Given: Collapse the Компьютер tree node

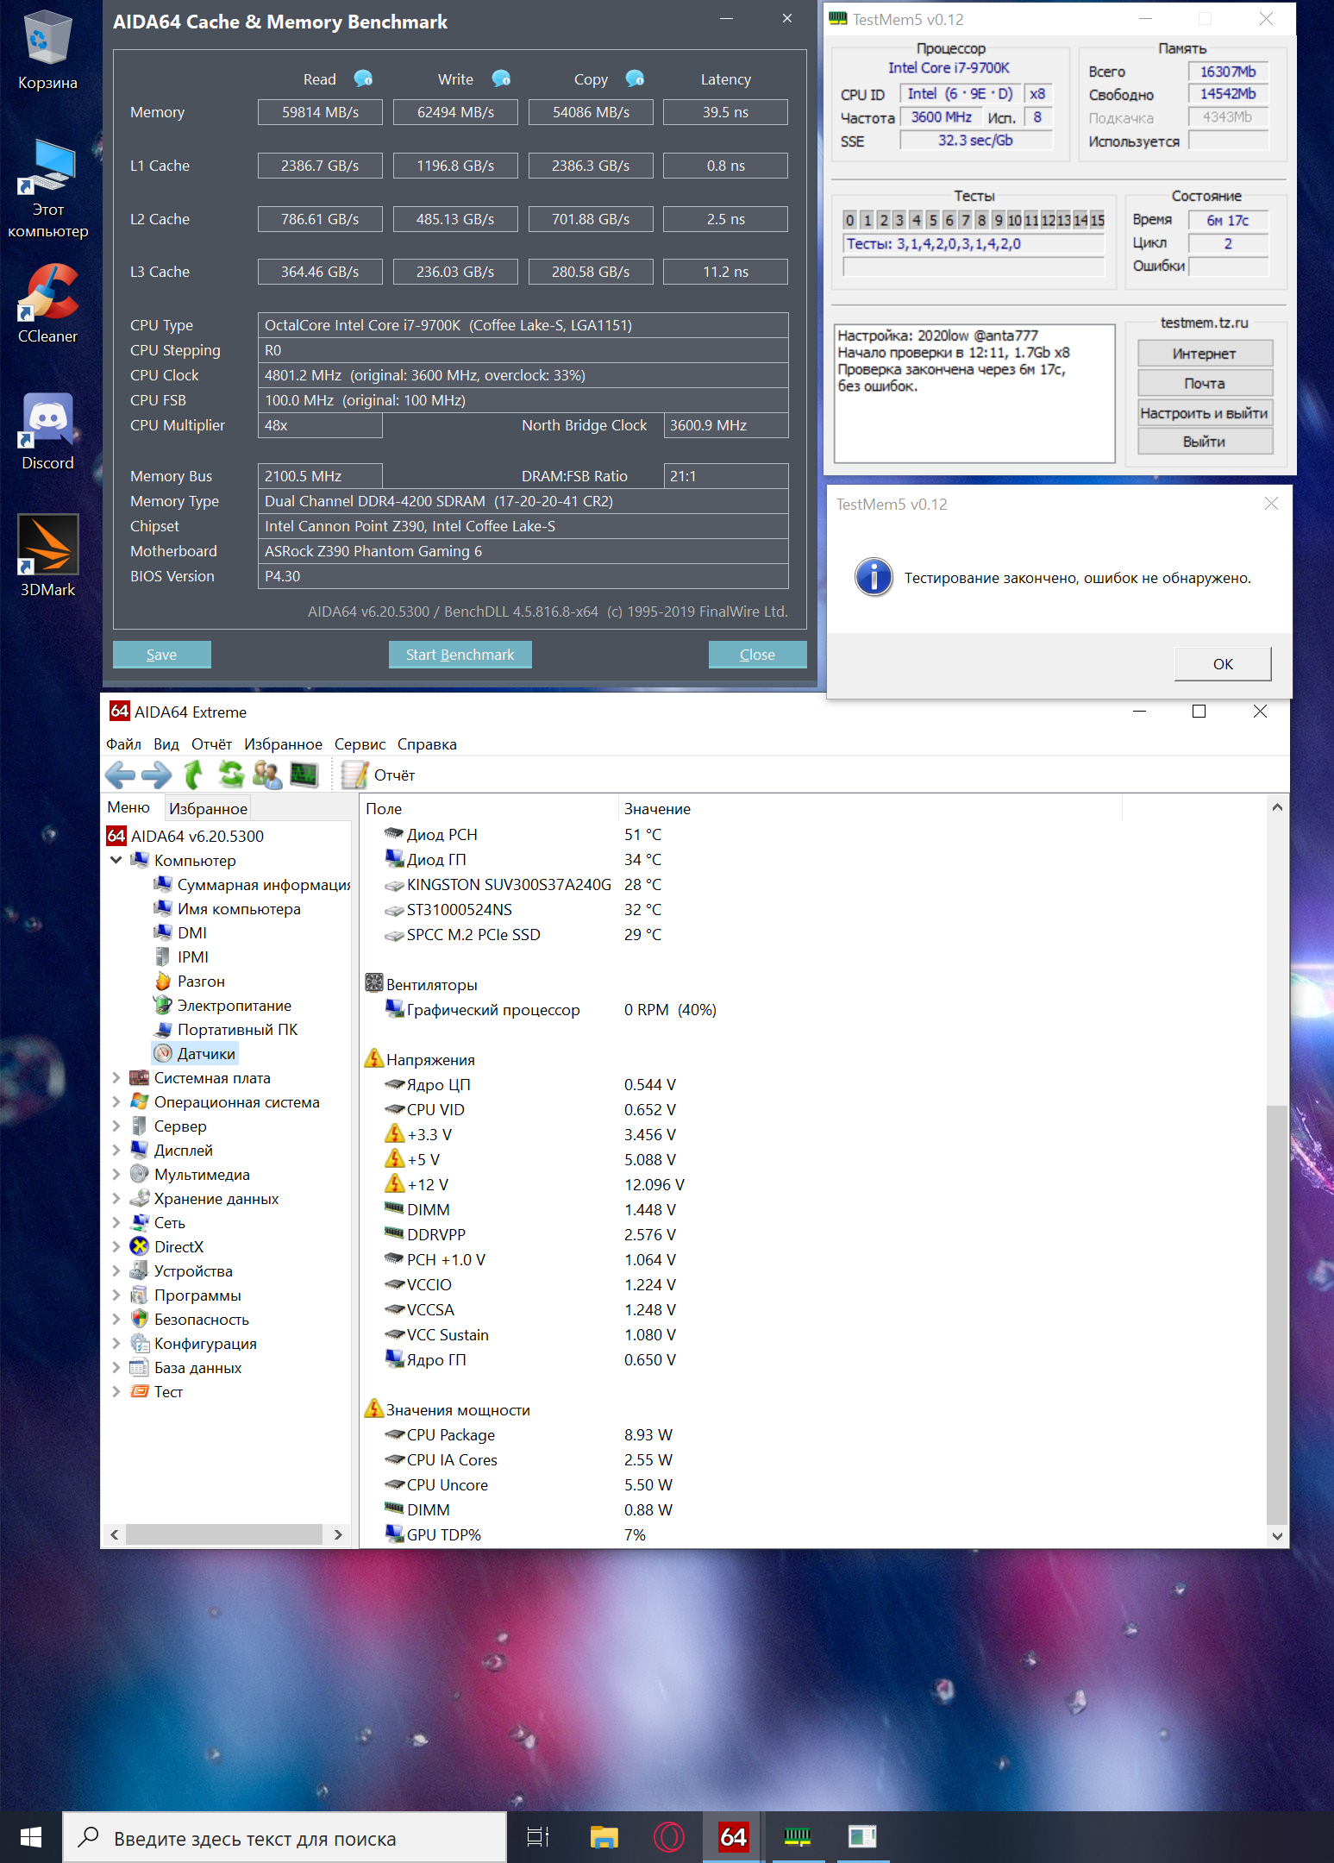Looking at the screenshot, I should (x=116, y=860).
